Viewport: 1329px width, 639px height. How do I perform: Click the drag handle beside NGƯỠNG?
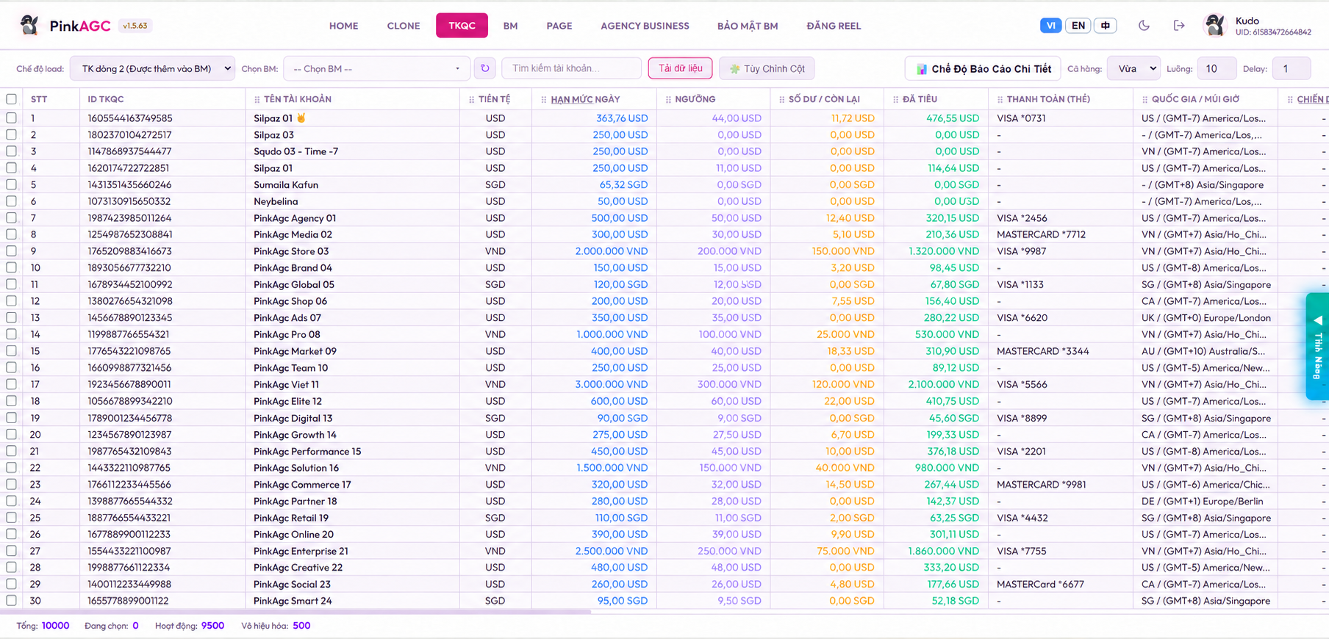click(x=667, y=99)
